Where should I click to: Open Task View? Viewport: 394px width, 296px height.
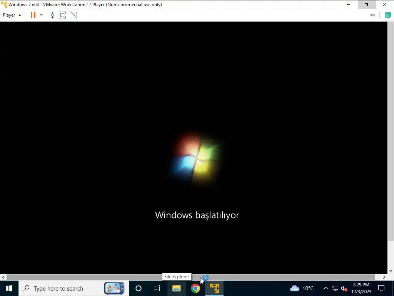157,288
